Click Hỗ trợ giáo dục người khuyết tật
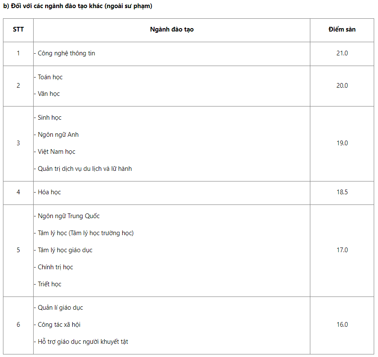Viewport: 378px width, 357px height. (83, 342)
